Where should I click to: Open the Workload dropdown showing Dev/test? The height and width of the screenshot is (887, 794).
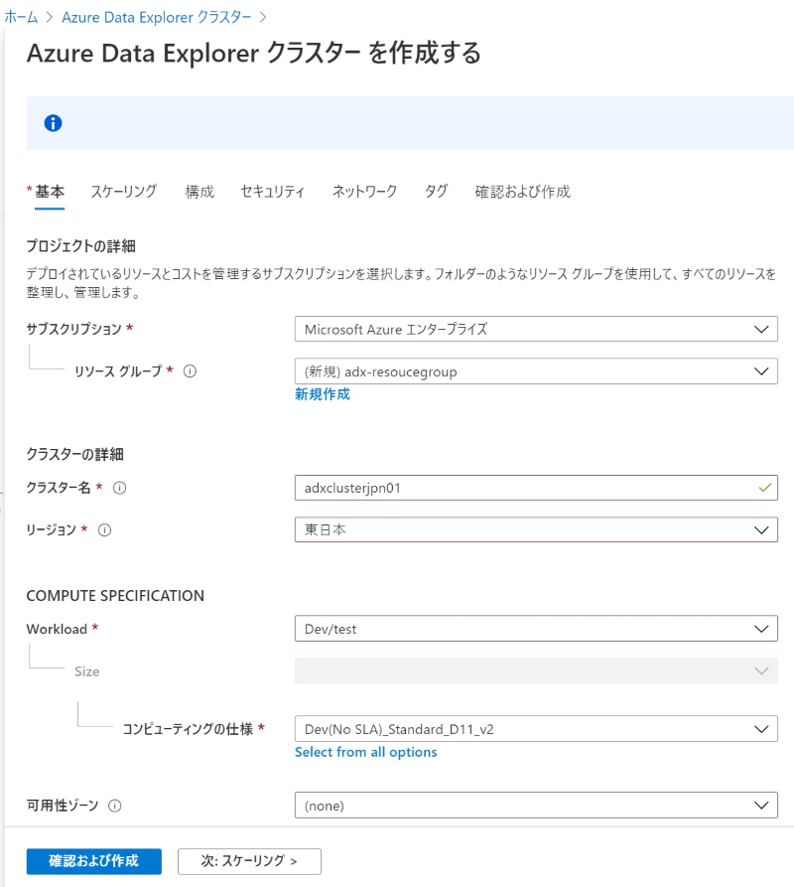point(536,629)
